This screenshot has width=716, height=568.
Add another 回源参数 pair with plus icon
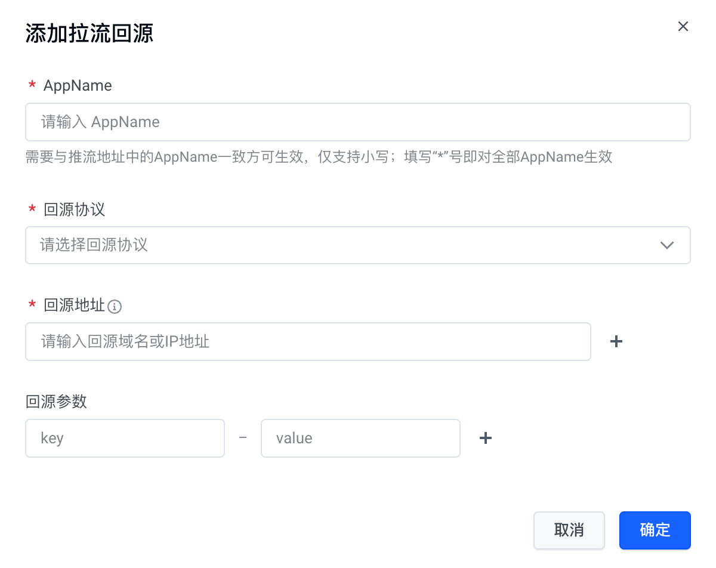click(x=486, y=438)
